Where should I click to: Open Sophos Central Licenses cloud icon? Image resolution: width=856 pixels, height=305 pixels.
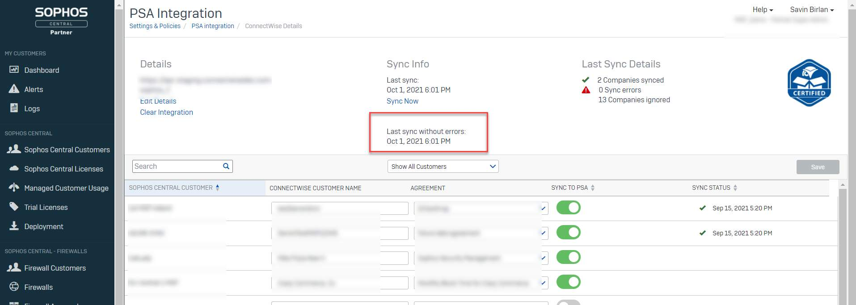[x=14, y=168]
